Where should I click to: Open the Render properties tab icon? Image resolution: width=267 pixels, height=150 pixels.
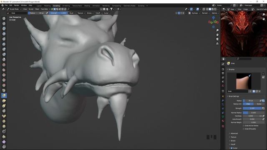(x=223, y=69)
